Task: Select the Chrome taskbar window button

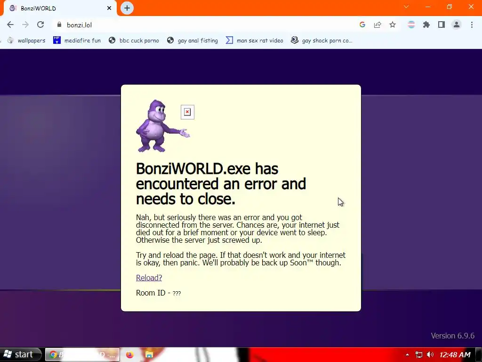Action: [x=82, y=354]
